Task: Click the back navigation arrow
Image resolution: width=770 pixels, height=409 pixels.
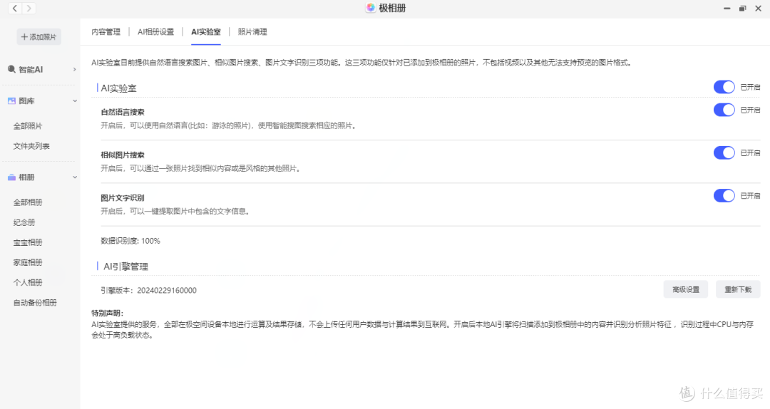Action: tap(15, 9)
